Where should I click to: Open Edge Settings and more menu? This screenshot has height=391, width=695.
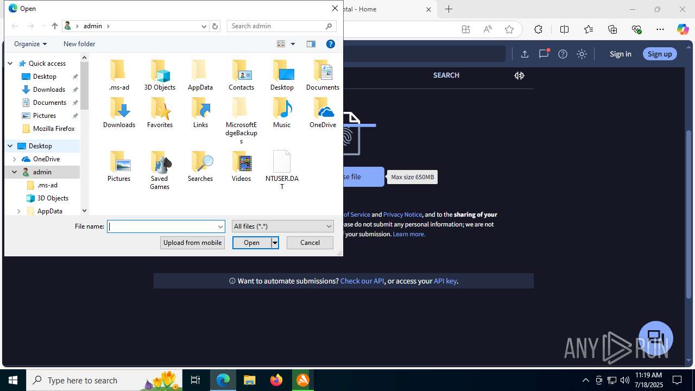tap(660, 29)
